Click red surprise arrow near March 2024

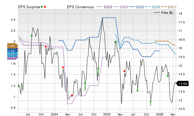[63, 67]
